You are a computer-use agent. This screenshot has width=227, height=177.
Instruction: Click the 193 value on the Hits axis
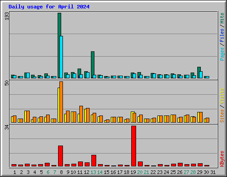pyautogui.click(x=7, y=16)
